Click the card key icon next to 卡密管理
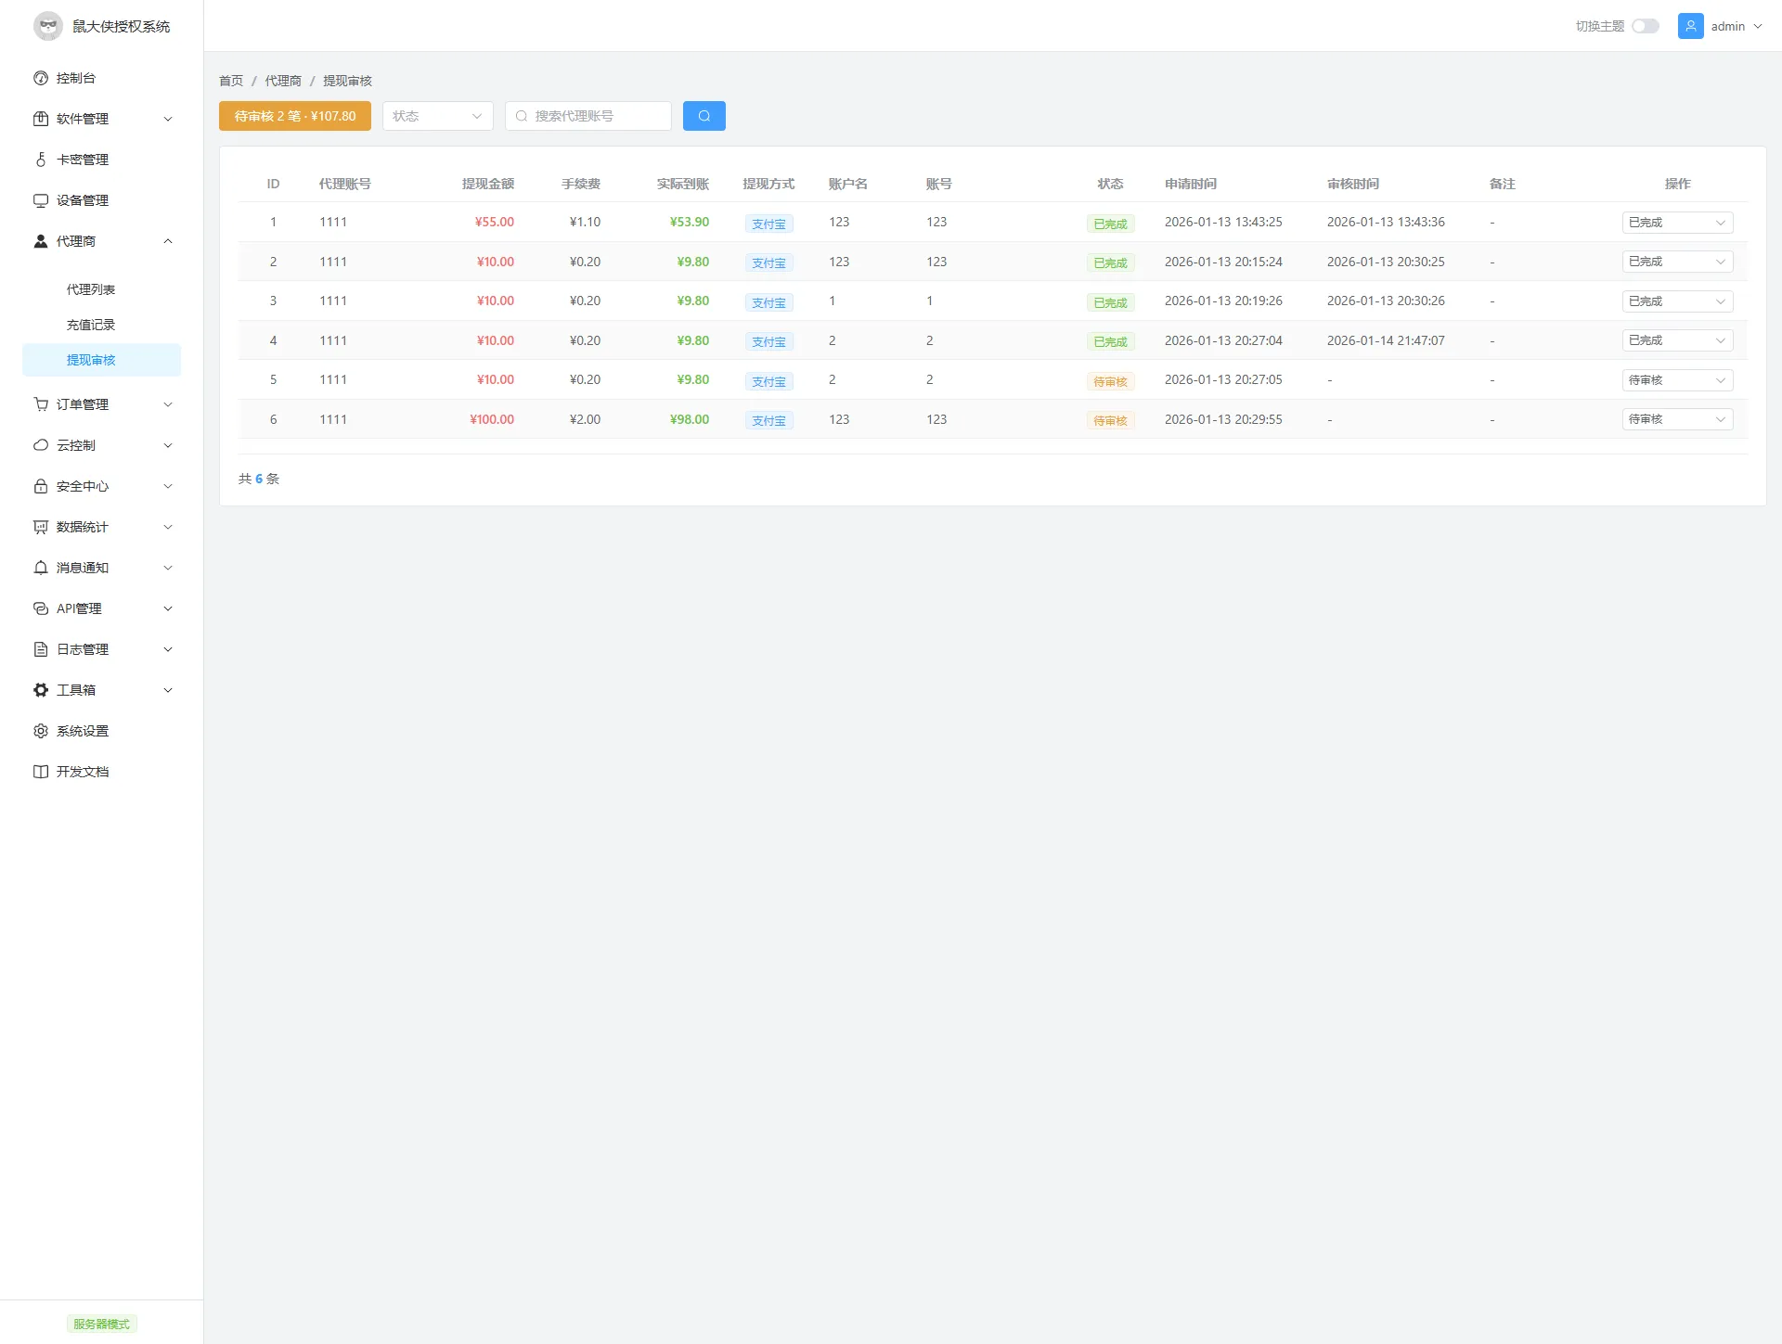The height and width of the screenshot is (1344, 1782). click(x=41, y=160)
